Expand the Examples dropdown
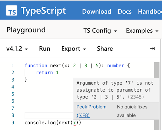 point(142,31)
